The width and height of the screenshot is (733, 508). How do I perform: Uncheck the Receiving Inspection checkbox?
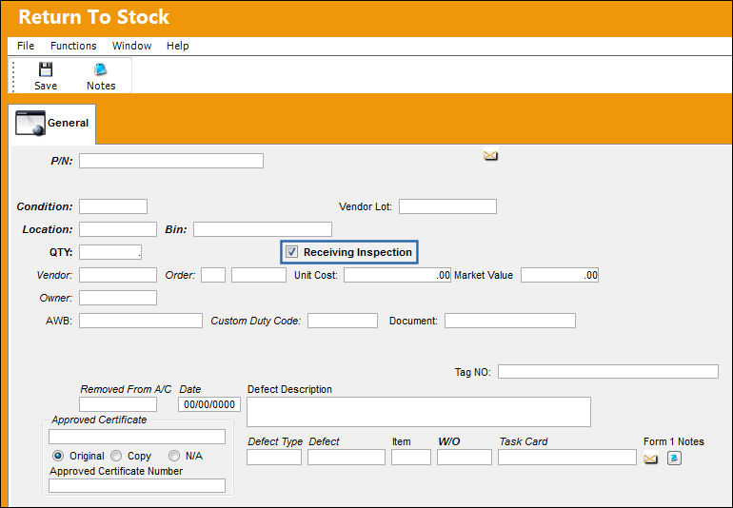291,252
